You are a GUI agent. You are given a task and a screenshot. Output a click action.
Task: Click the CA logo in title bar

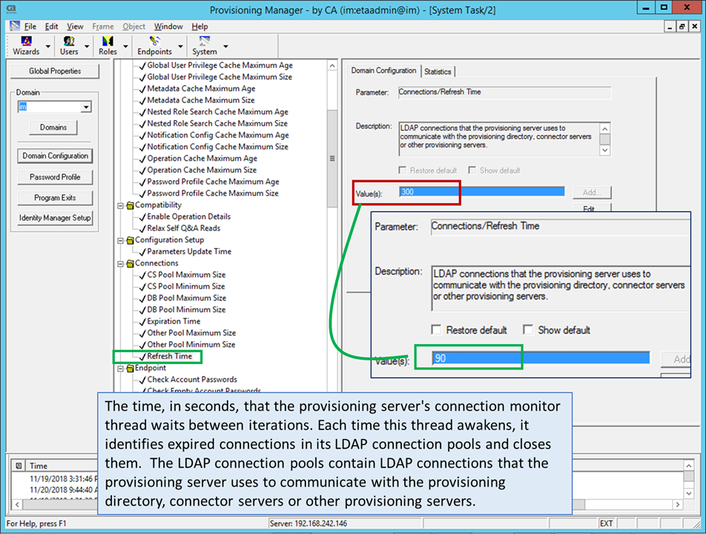11,9
